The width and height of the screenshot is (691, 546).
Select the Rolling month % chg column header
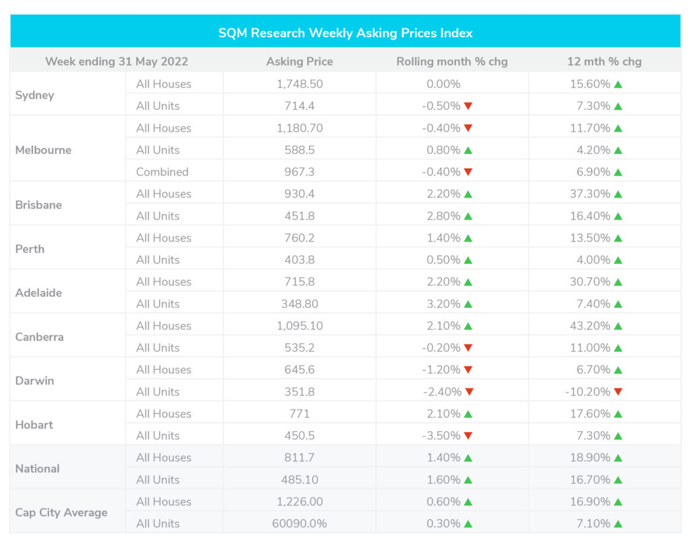[452, 61]
